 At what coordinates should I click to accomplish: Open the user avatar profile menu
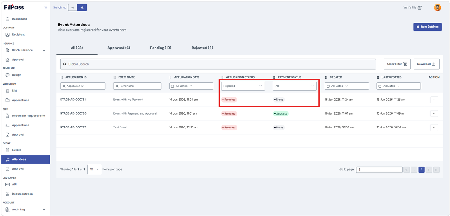tap(437, 7)
